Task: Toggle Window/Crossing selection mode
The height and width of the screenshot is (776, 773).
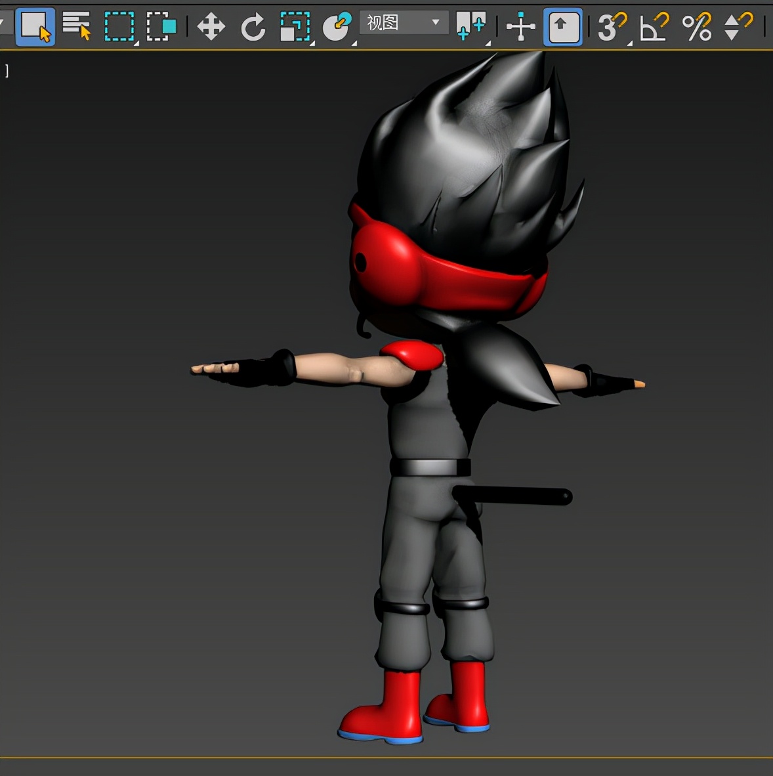Action: tap(161, 26)
